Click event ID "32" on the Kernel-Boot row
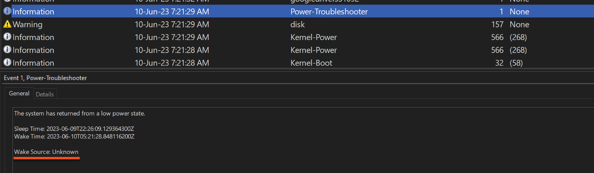 (x=499, y=63)
